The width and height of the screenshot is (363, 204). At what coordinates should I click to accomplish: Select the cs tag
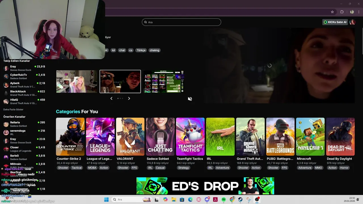pyautogui.click(x=131, y=50)
